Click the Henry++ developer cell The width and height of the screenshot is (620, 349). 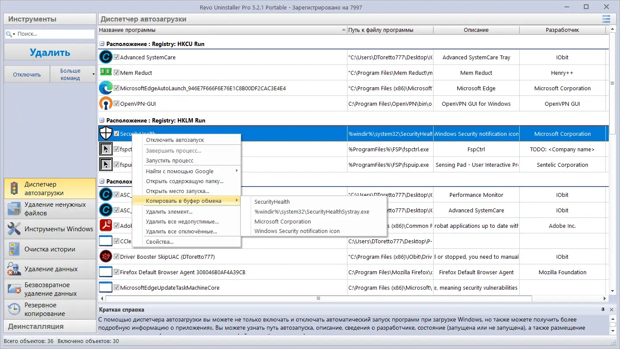562,73
